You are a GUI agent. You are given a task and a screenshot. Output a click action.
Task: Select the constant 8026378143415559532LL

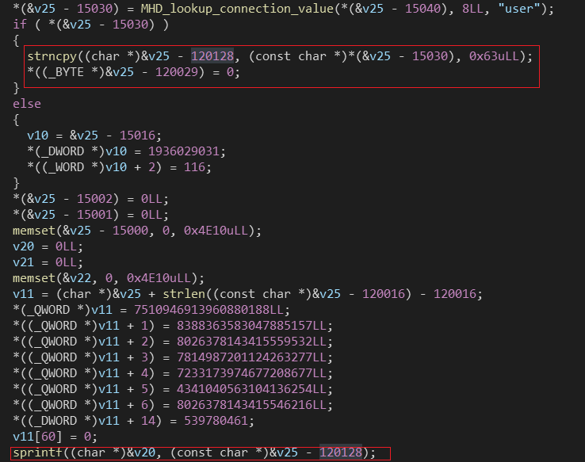[251, 342]
